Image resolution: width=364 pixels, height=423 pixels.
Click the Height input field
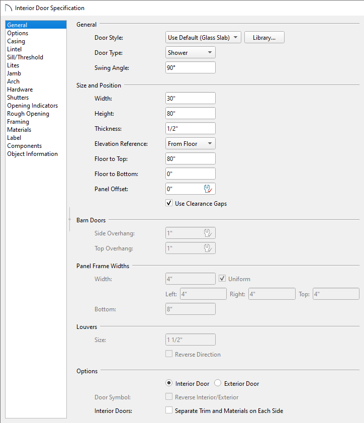click(x=191, y=113)
